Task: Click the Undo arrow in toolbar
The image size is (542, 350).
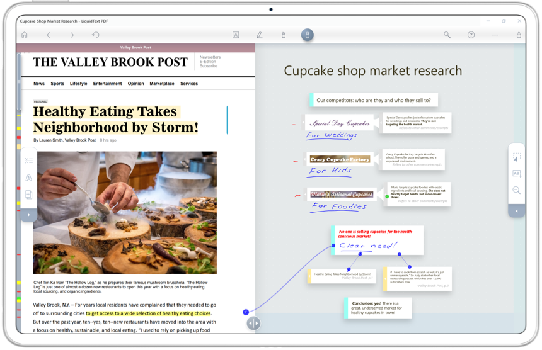Action: [96, 35]
